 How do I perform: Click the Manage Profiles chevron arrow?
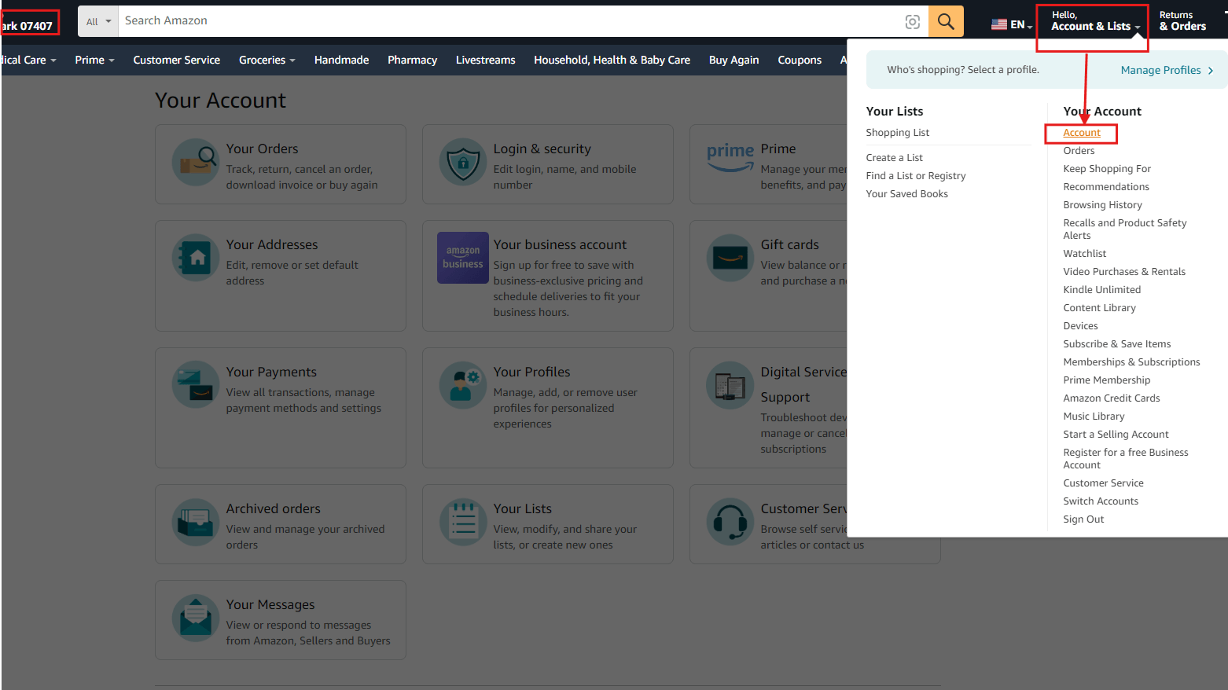(1211, 71)
